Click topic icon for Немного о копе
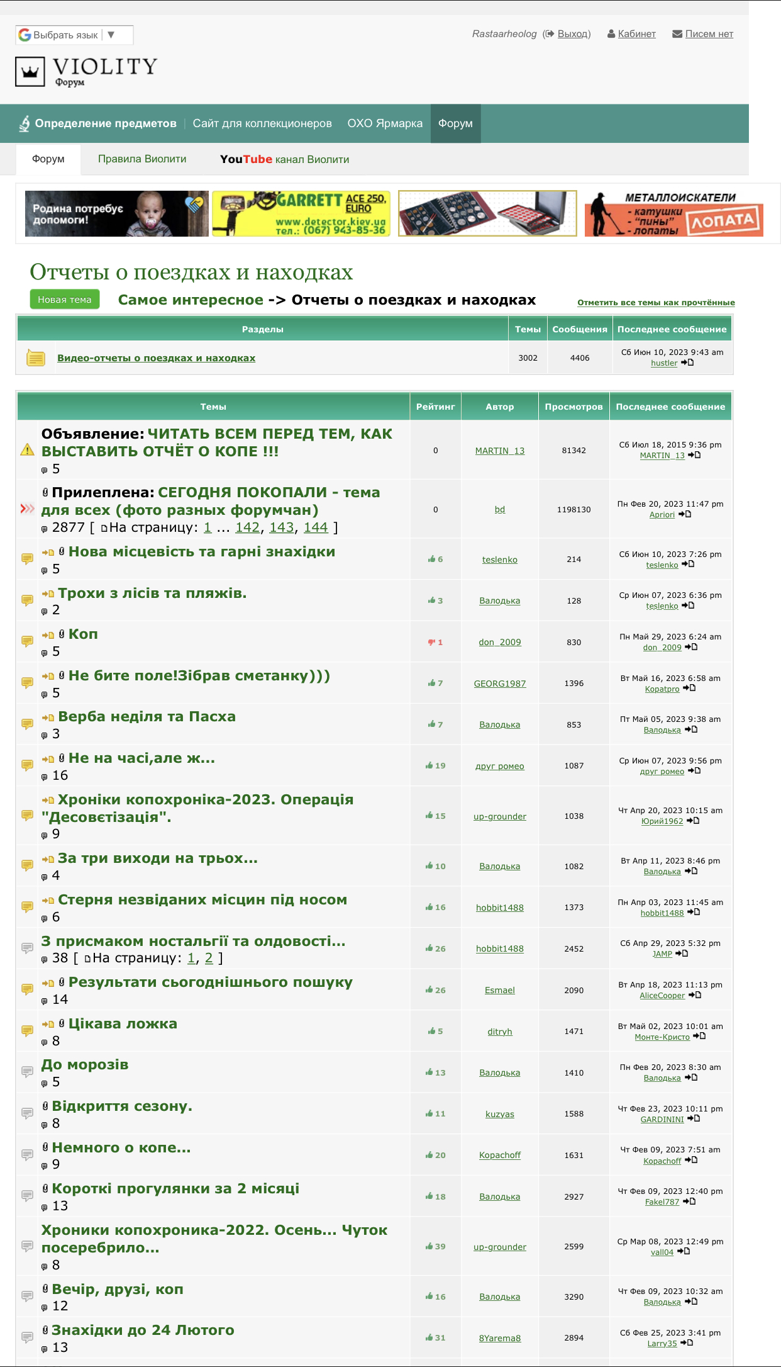This screenshot has height=1367, width=781. (27, 1155)
